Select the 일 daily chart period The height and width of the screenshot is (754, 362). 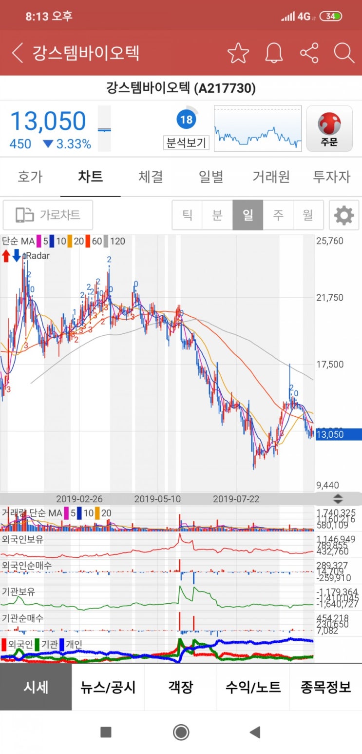click(x=248, y=215)
